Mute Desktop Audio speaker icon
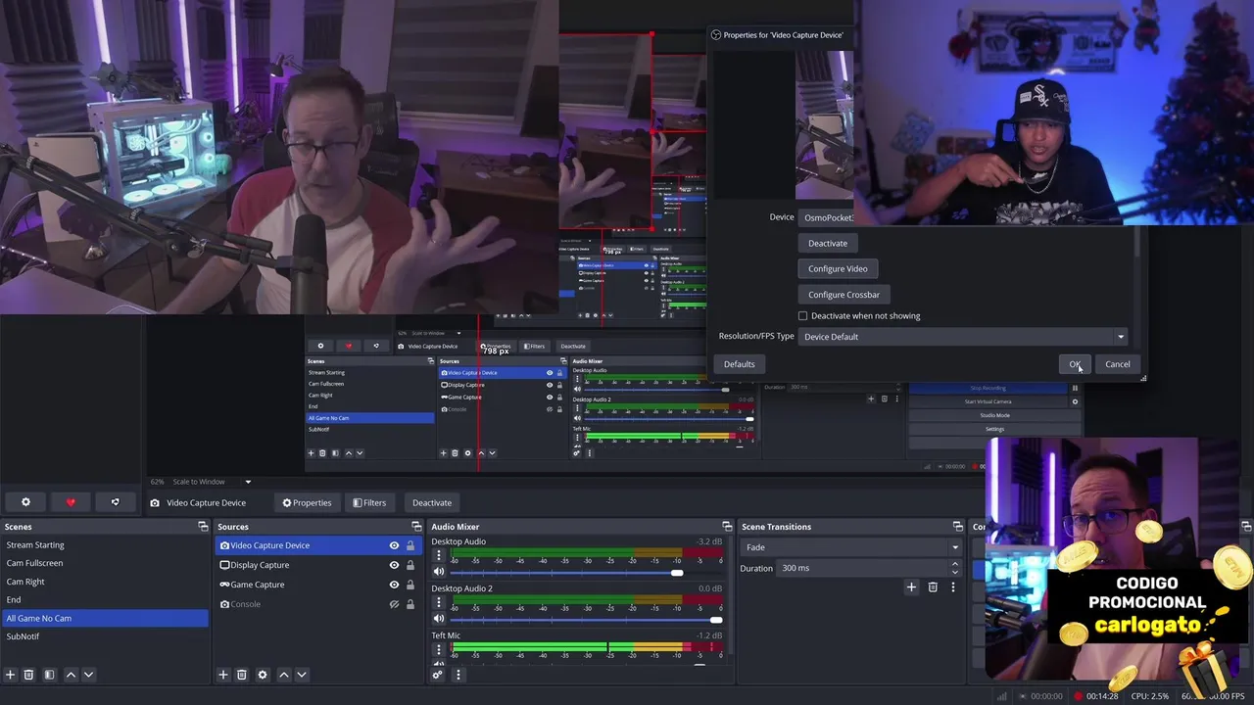1254x705 pixels. tap(439, 572)
